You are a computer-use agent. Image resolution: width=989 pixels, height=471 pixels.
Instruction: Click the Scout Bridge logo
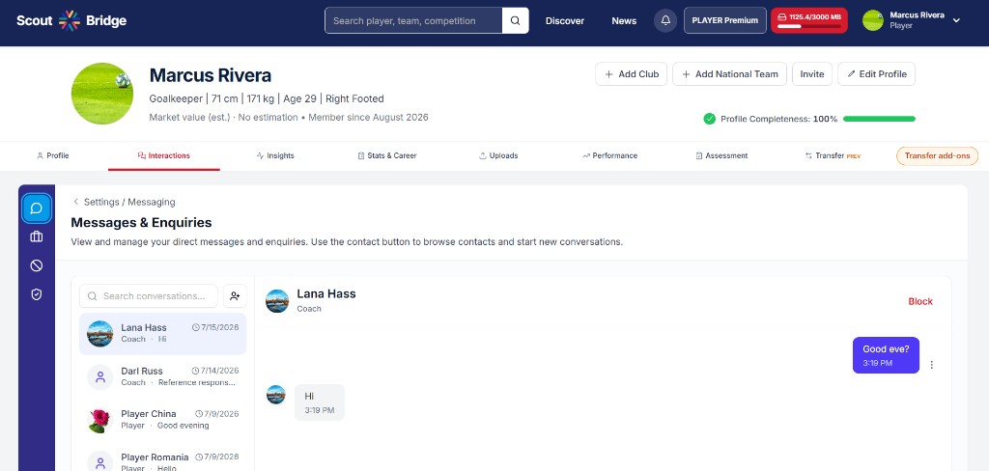[71, 21]
